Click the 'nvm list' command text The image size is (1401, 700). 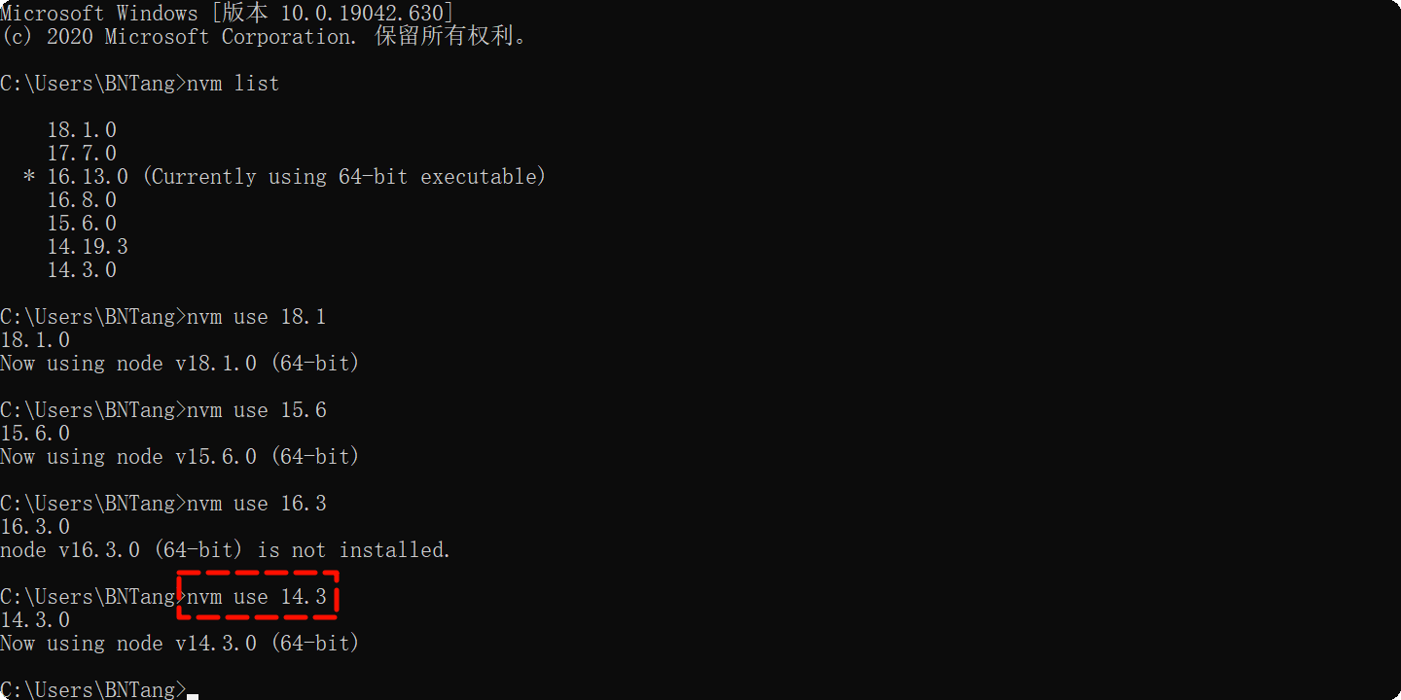click(233, 84)
